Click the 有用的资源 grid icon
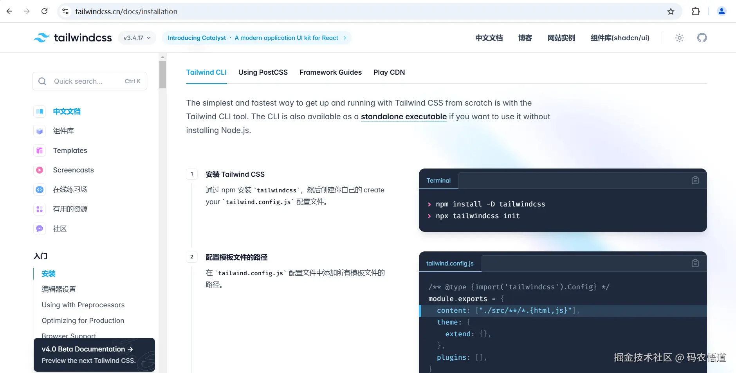Screen dimensions: 736x373 click(x=40, y=209)
